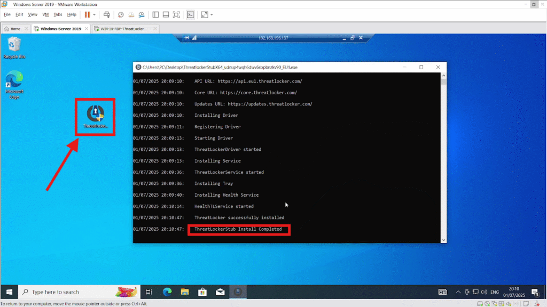Viewport: 547px width, 307px height.
Task: Minimize the remote desktop session bar
Action: click(345, 38)
